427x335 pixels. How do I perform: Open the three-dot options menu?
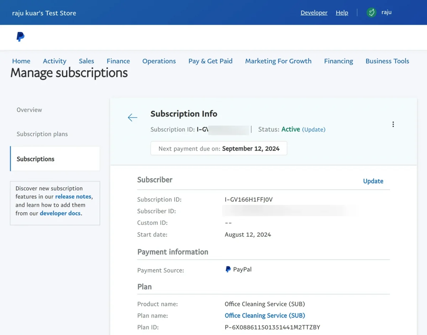[393, 124]
